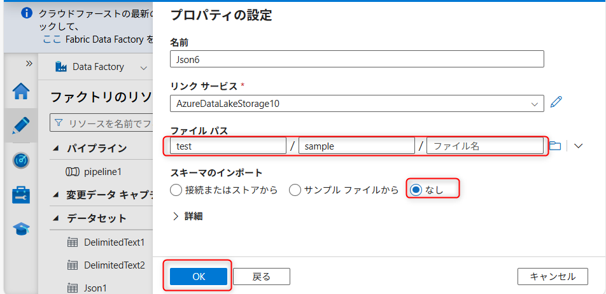Collapse the データセット tree group
Viewport: 606px width, 294px height.
[57, 218]
